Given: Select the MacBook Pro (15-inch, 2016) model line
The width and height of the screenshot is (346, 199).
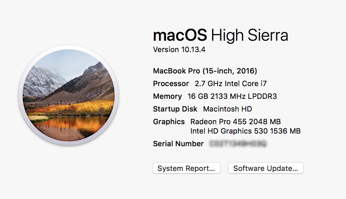Looking at the screenshot, I should tap(205, 71).
